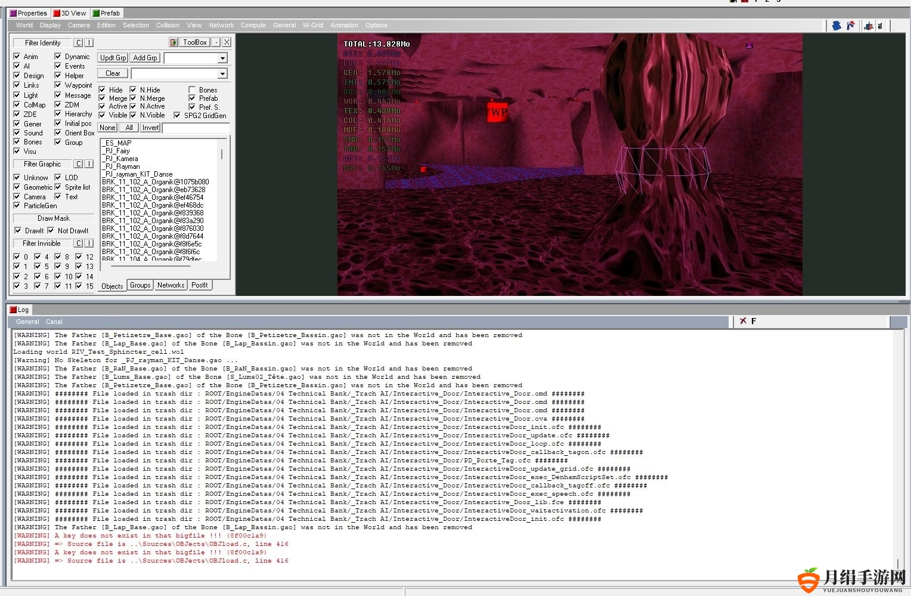Click the C button beside Filter Invisible
Viewport: 911px width, 596px height.
78,243
